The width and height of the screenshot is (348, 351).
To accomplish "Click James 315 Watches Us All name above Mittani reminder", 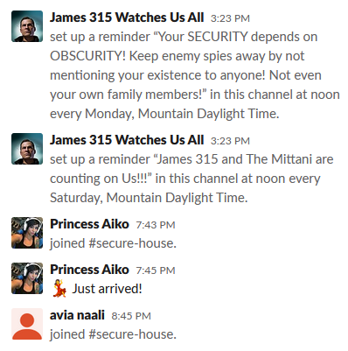I will [127, 140].
